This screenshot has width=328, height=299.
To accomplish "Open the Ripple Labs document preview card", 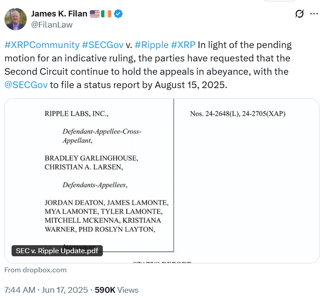I will tap(162, 181).
